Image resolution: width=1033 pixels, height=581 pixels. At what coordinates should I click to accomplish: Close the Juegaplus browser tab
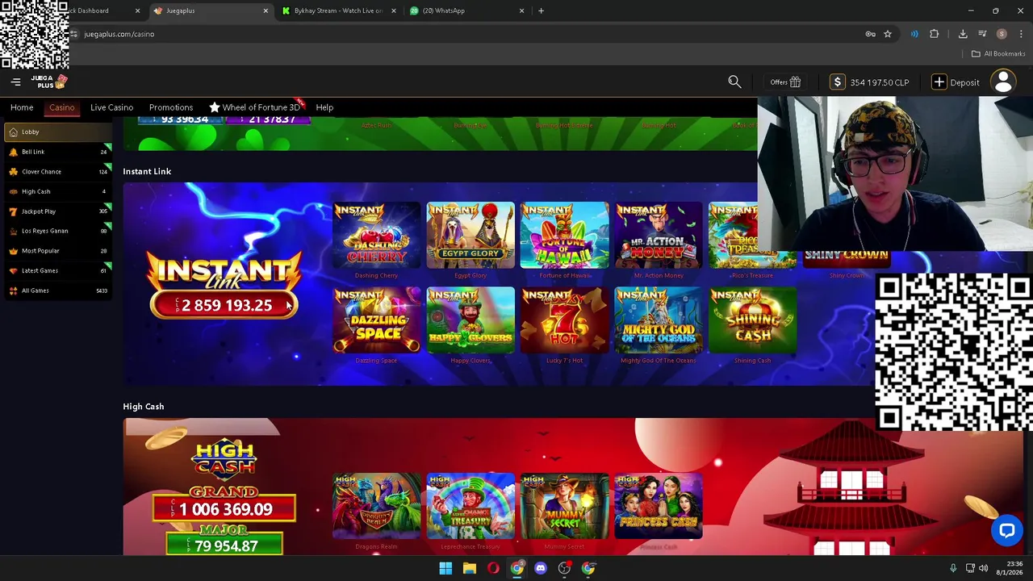266,10
